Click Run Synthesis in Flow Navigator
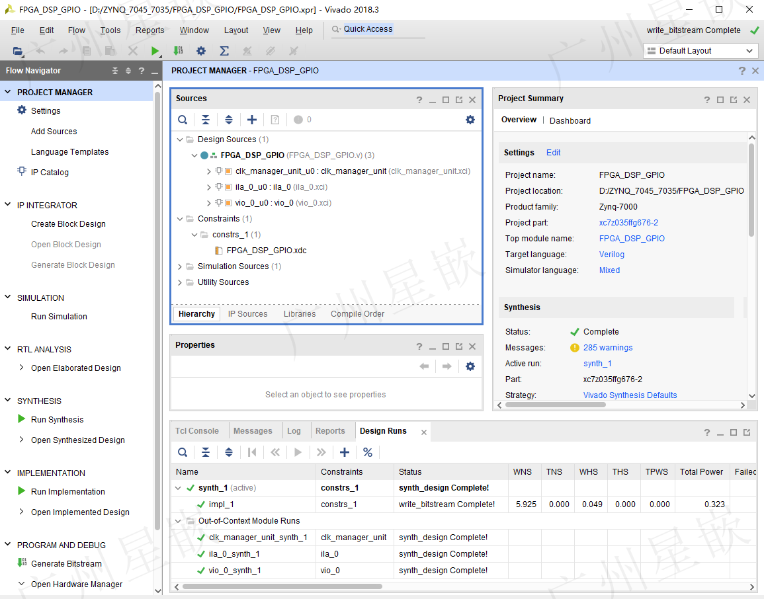This screenshot has height=599, width=764. pyautogui.click(x=57, y=420)
